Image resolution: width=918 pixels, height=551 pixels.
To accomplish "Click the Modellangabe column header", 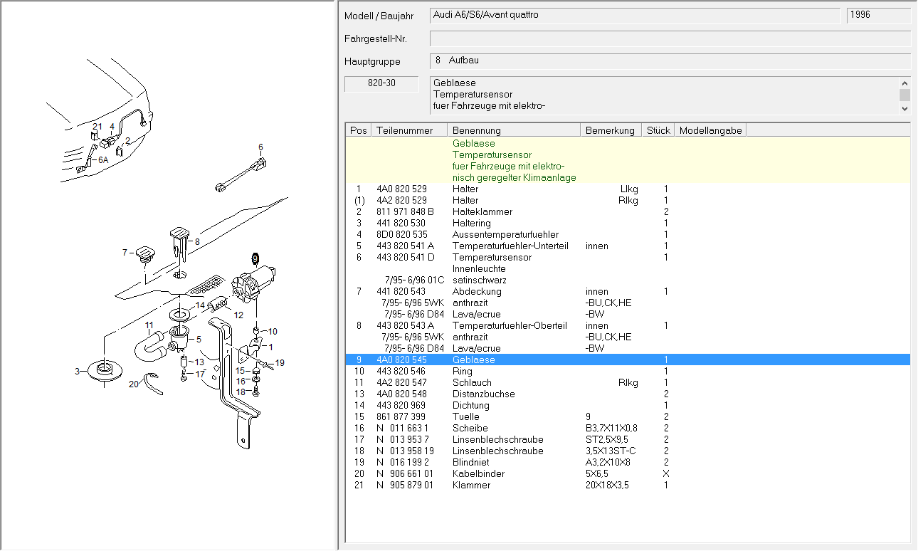I will click(x=709, y=130).
